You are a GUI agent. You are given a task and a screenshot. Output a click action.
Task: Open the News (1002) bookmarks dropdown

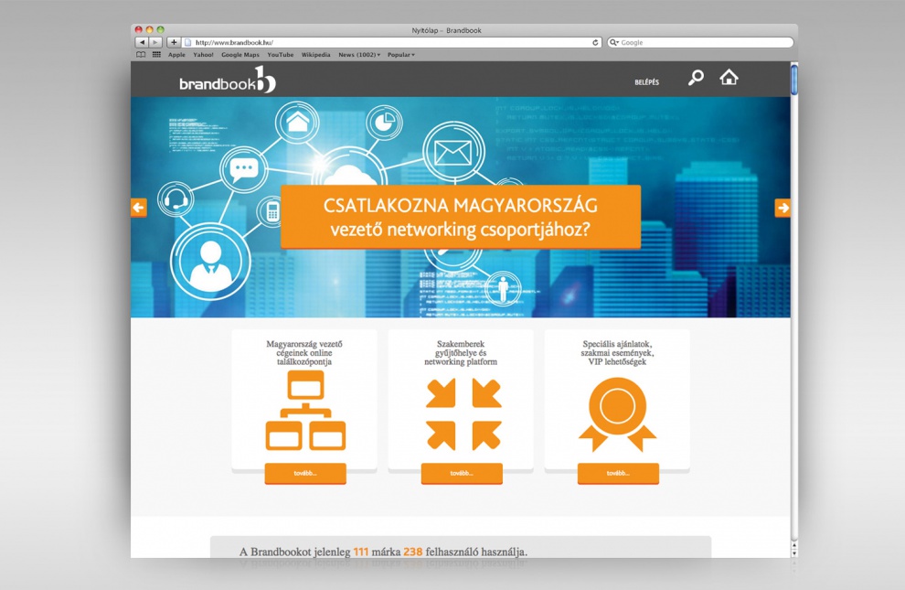359,55
